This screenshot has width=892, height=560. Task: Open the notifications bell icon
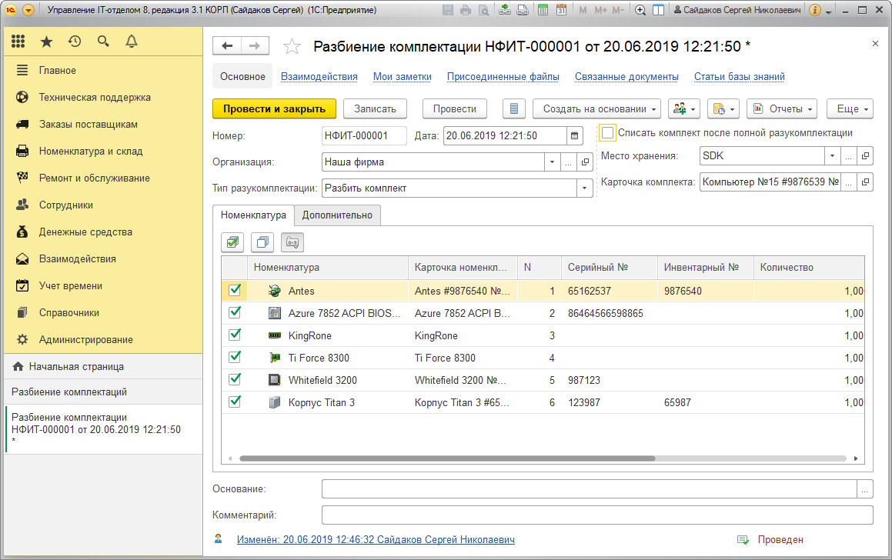132,41
